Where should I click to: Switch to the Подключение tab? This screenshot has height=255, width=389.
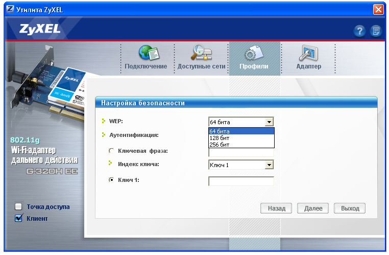(146, 66)
